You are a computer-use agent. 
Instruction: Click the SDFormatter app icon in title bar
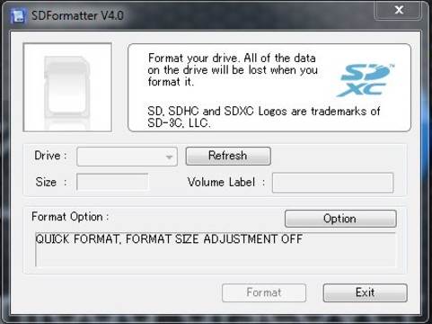(17, 15)
